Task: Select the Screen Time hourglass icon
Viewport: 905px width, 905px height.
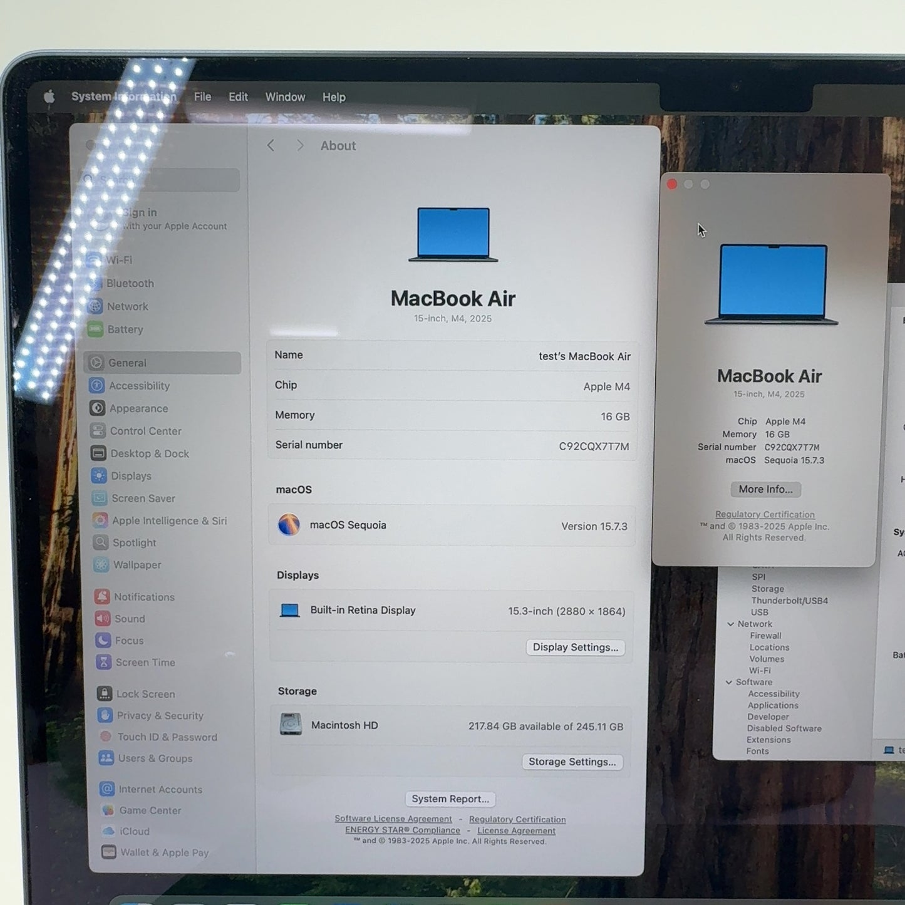Action: [104, 662]
